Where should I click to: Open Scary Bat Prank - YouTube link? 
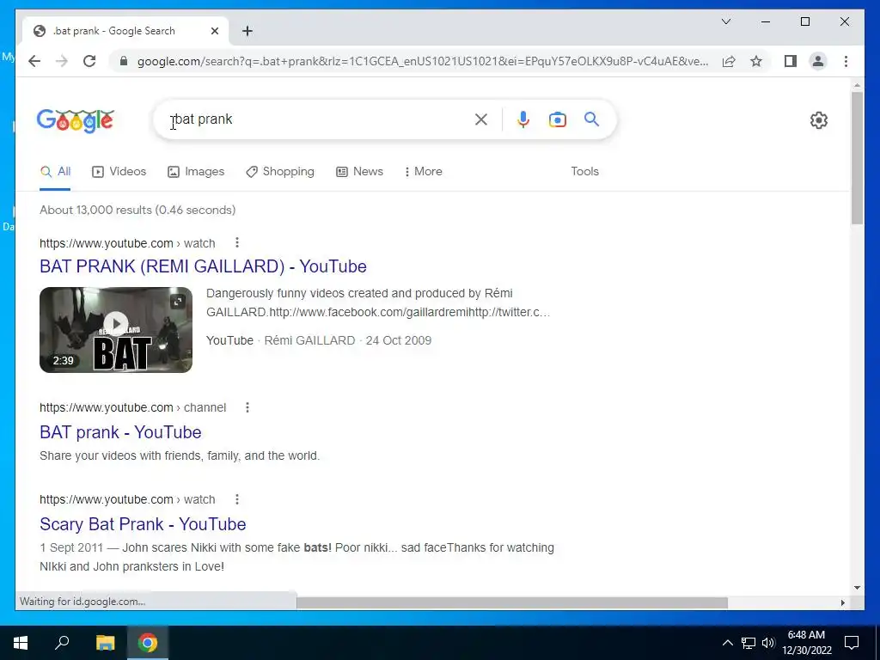144,524
